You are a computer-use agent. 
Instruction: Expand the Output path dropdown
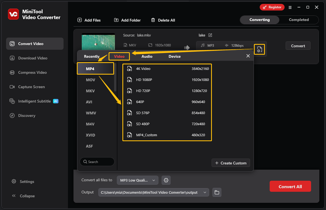pos(205,192)
